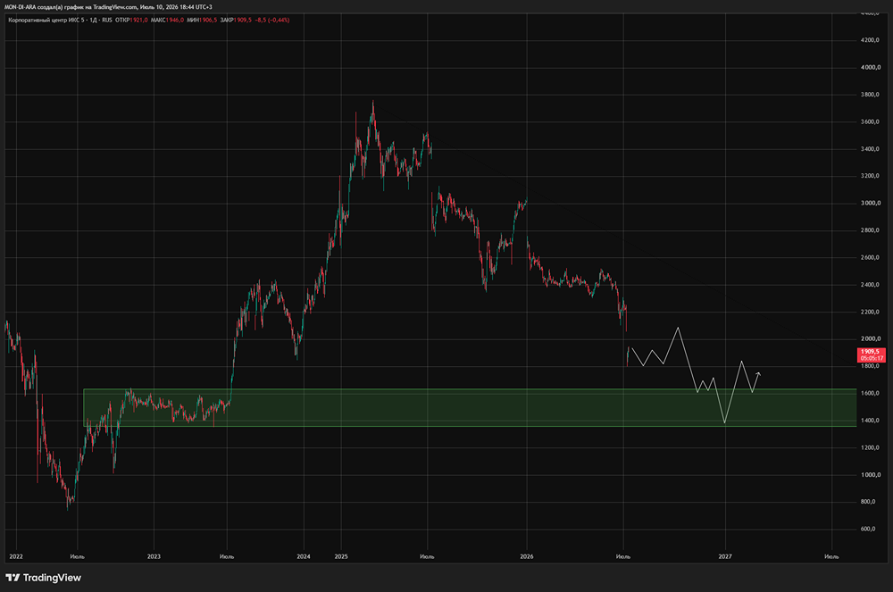Click the МАКС 1946,0 high value
893x592 pixels.
[168, 20]
